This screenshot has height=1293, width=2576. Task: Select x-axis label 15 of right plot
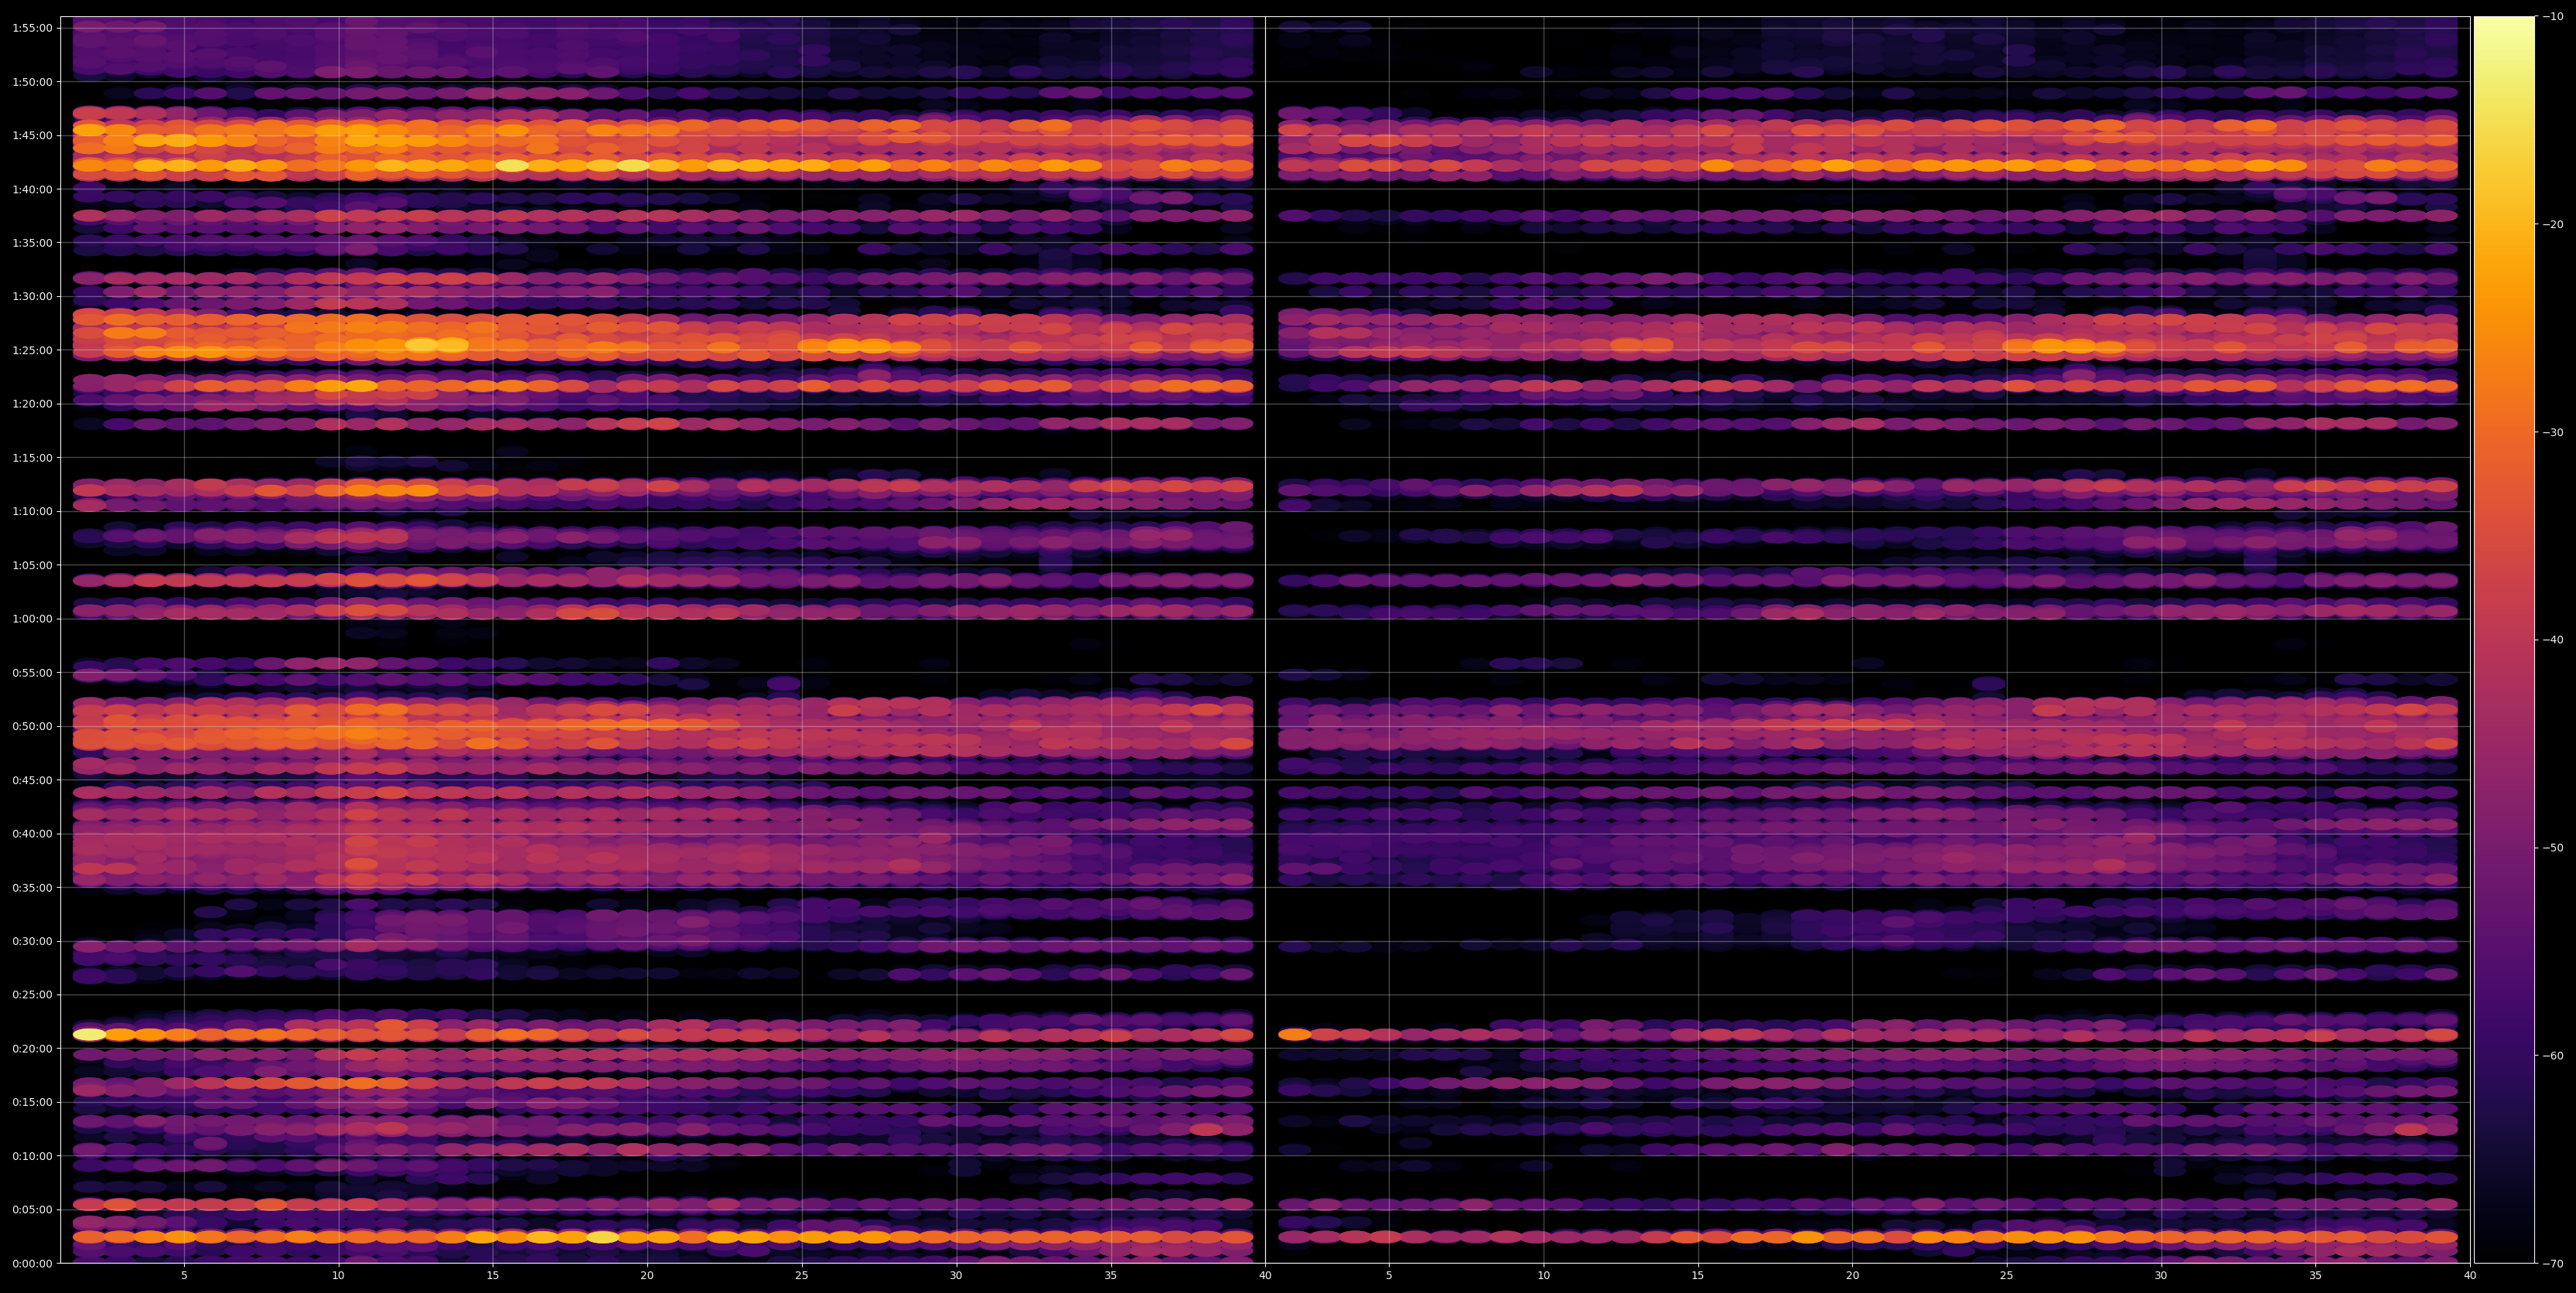point(1698,1276)
